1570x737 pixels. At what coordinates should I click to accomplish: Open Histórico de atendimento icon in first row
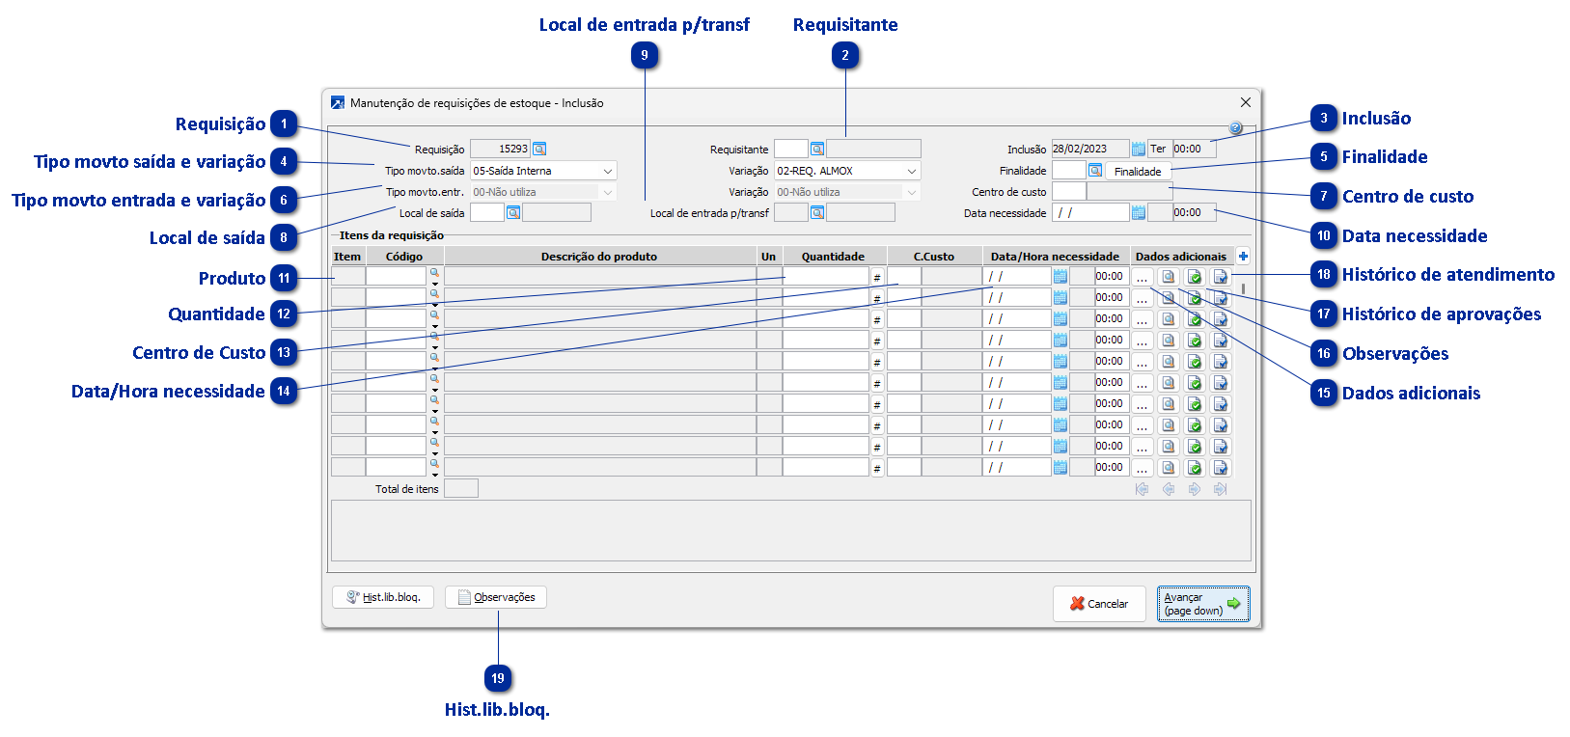click(1221, 277)
